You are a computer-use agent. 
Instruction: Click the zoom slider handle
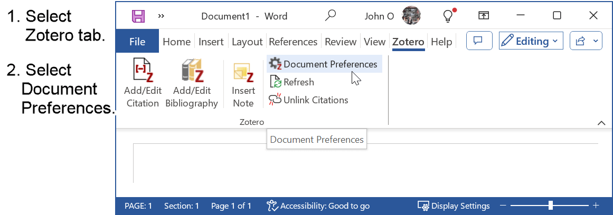pos(551,205)
